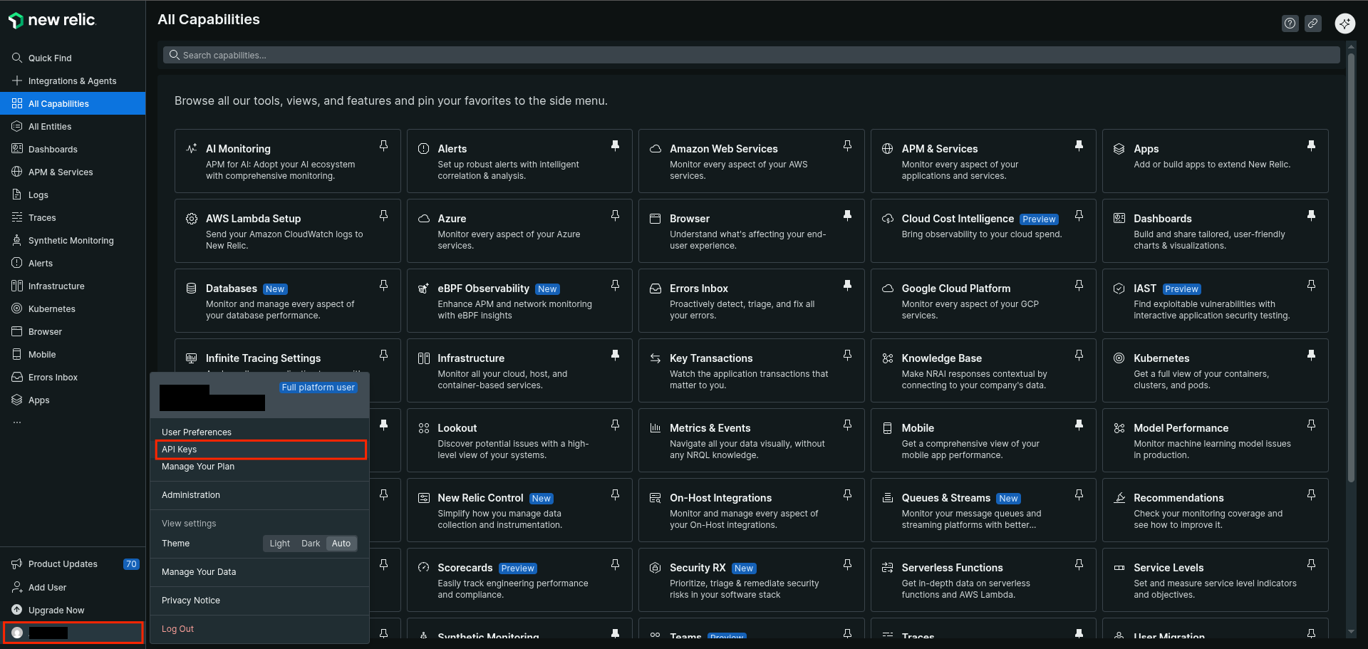Open Kubernetes in the left sidebar

click(51, 309)
